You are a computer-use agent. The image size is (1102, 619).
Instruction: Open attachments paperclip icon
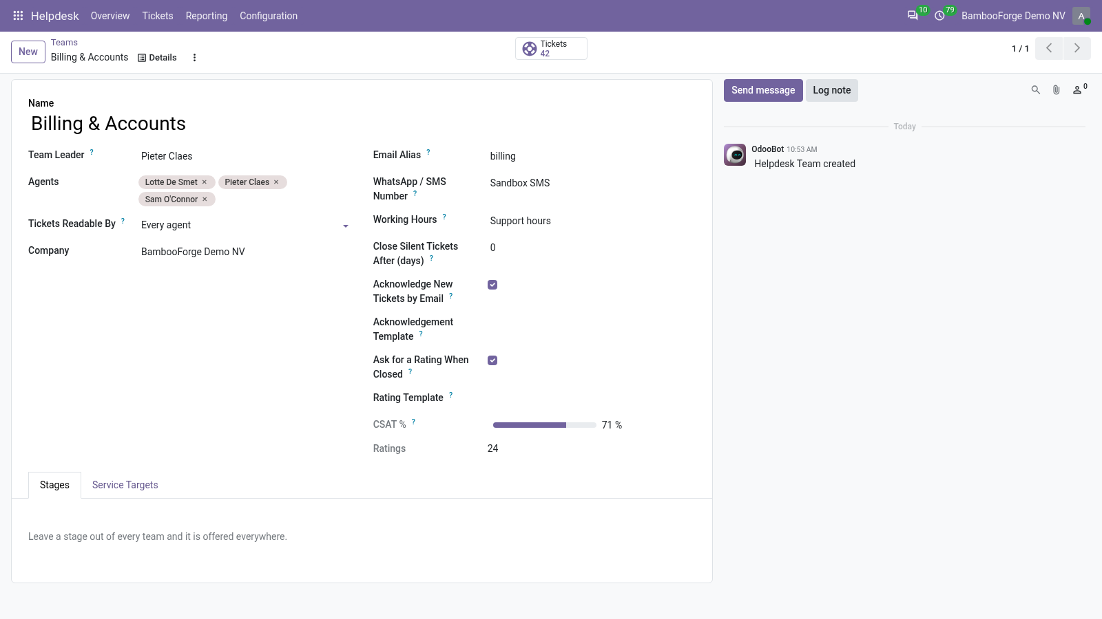tap(1056, 90)
